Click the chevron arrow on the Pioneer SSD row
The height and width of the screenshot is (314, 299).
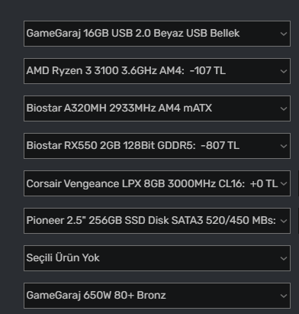tap(284, 221)
